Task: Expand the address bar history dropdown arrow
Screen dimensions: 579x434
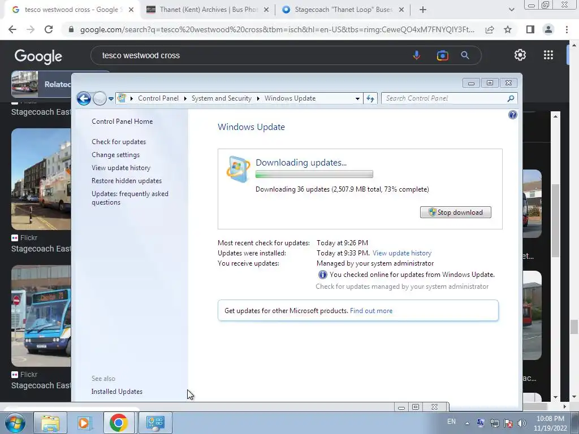Action: click(357, 98)
